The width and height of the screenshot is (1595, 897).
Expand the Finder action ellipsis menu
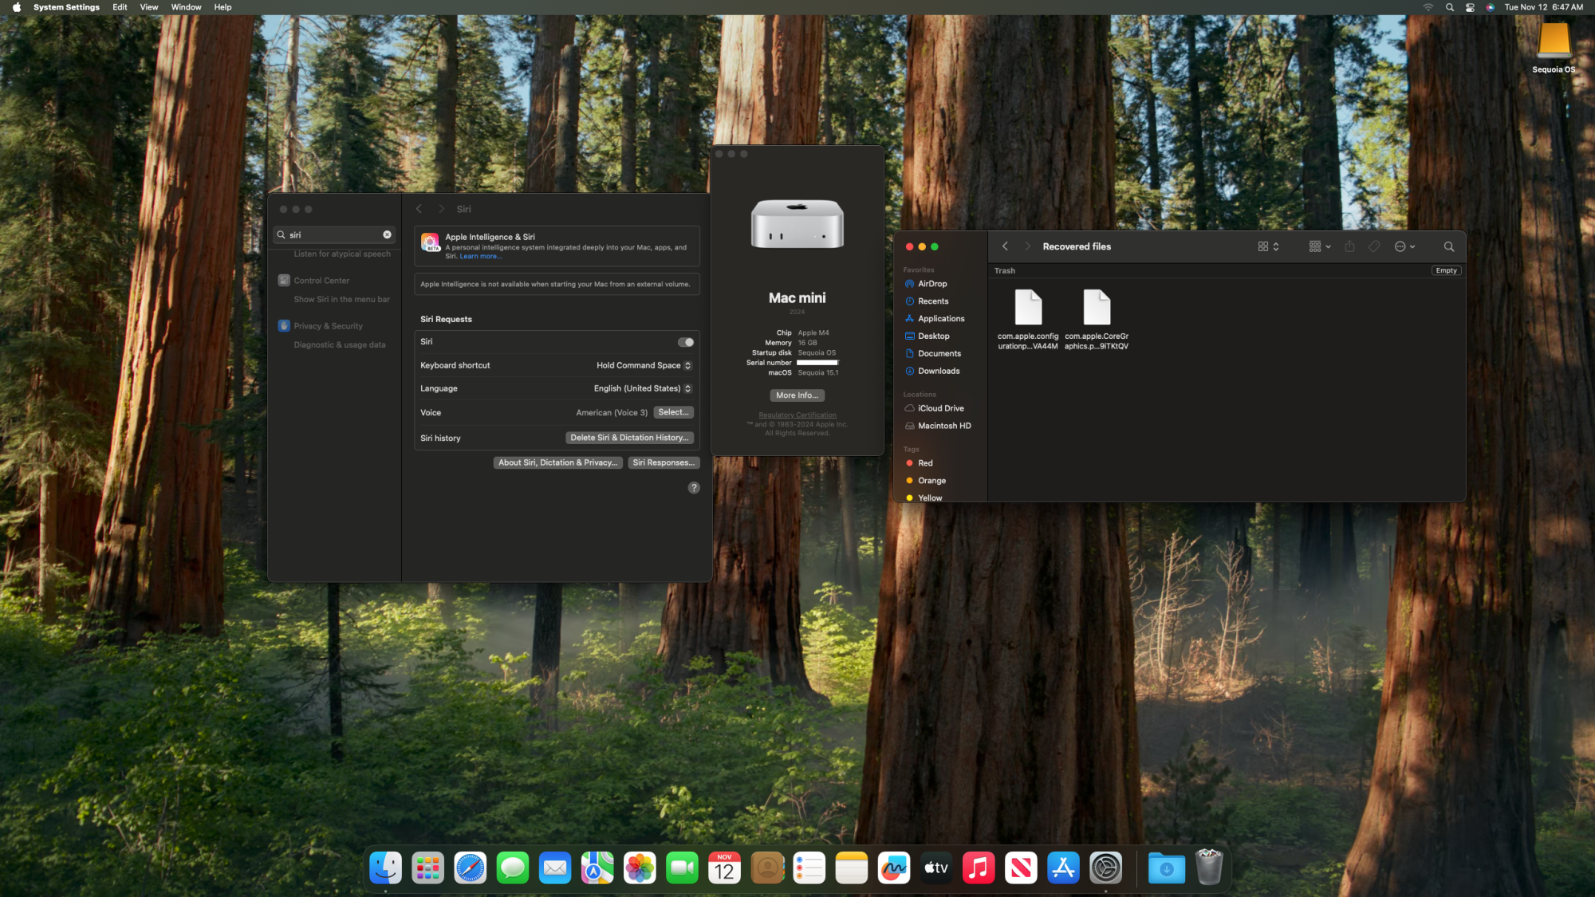pos(1404,247)
